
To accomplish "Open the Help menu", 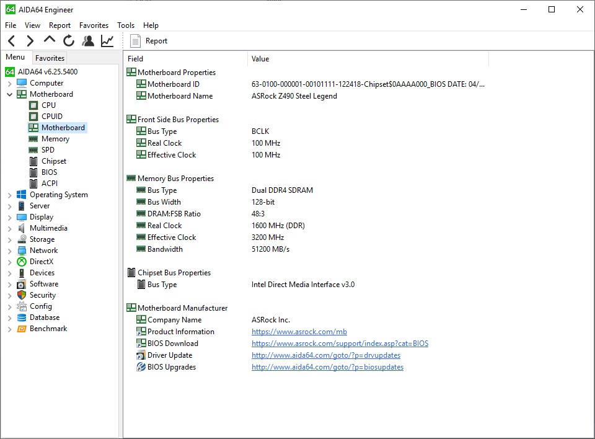I will point(151,25).
